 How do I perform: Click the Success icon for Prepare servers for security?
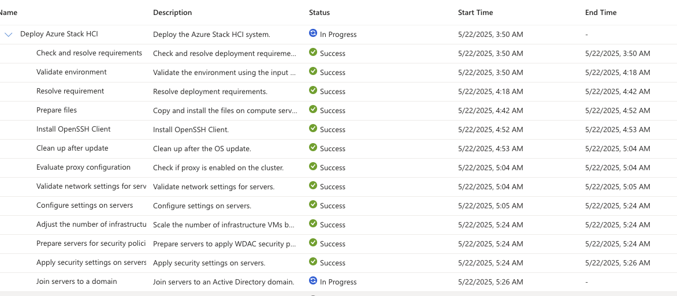313,242
